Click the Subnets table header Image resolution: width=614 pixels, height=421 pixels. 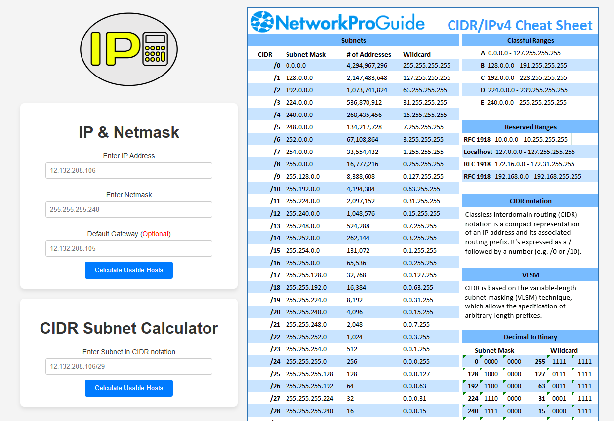coord(354,40)
